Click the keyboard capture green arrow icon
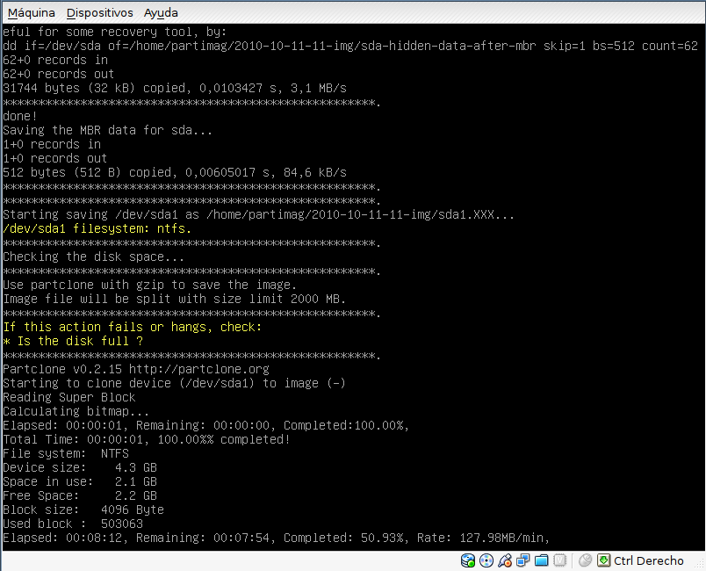Viewport: 706px width, 571px height. [x=603, y=560]
